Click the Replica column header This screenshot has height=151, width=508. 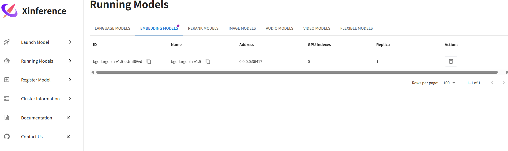pyautogui.click(x=383, y=45)
